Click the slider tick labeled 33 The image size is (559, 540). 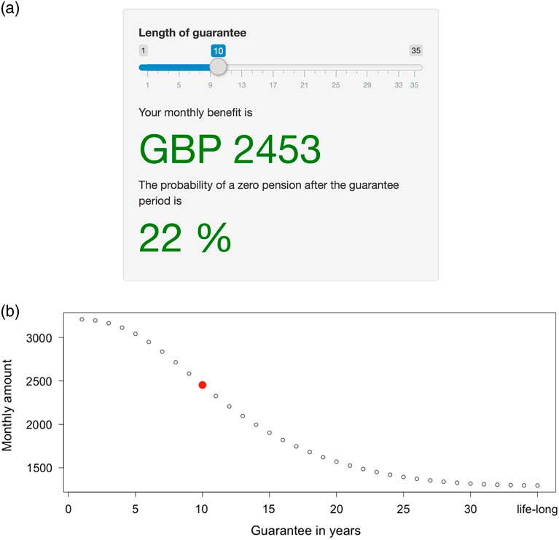click(399, 85)
